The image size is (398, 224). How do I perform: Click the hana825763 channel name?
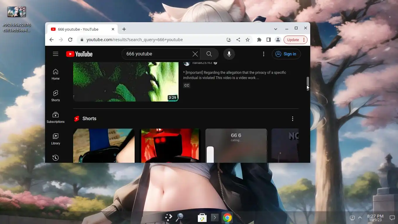[x=202, y=63]
